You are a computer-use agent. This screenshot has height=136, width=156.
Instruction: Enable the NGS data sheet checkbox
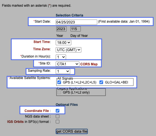point(57,116)
